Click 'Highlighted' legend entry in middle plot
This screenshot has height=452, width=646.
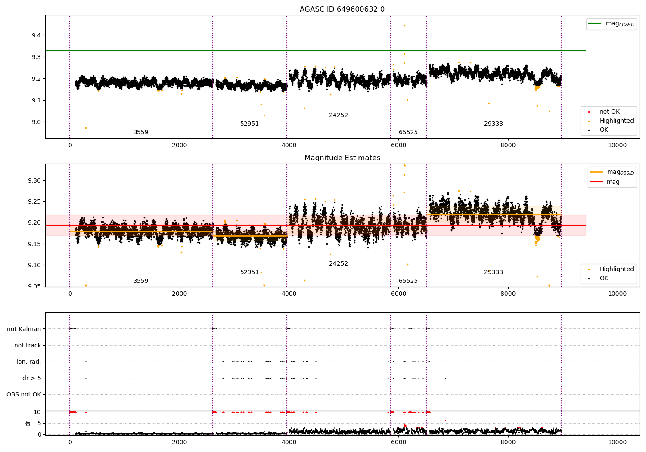[612, 269]
